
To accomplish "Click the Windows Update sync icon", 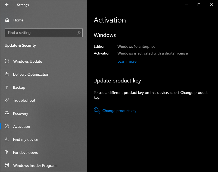I will click(x=7, y=61).
